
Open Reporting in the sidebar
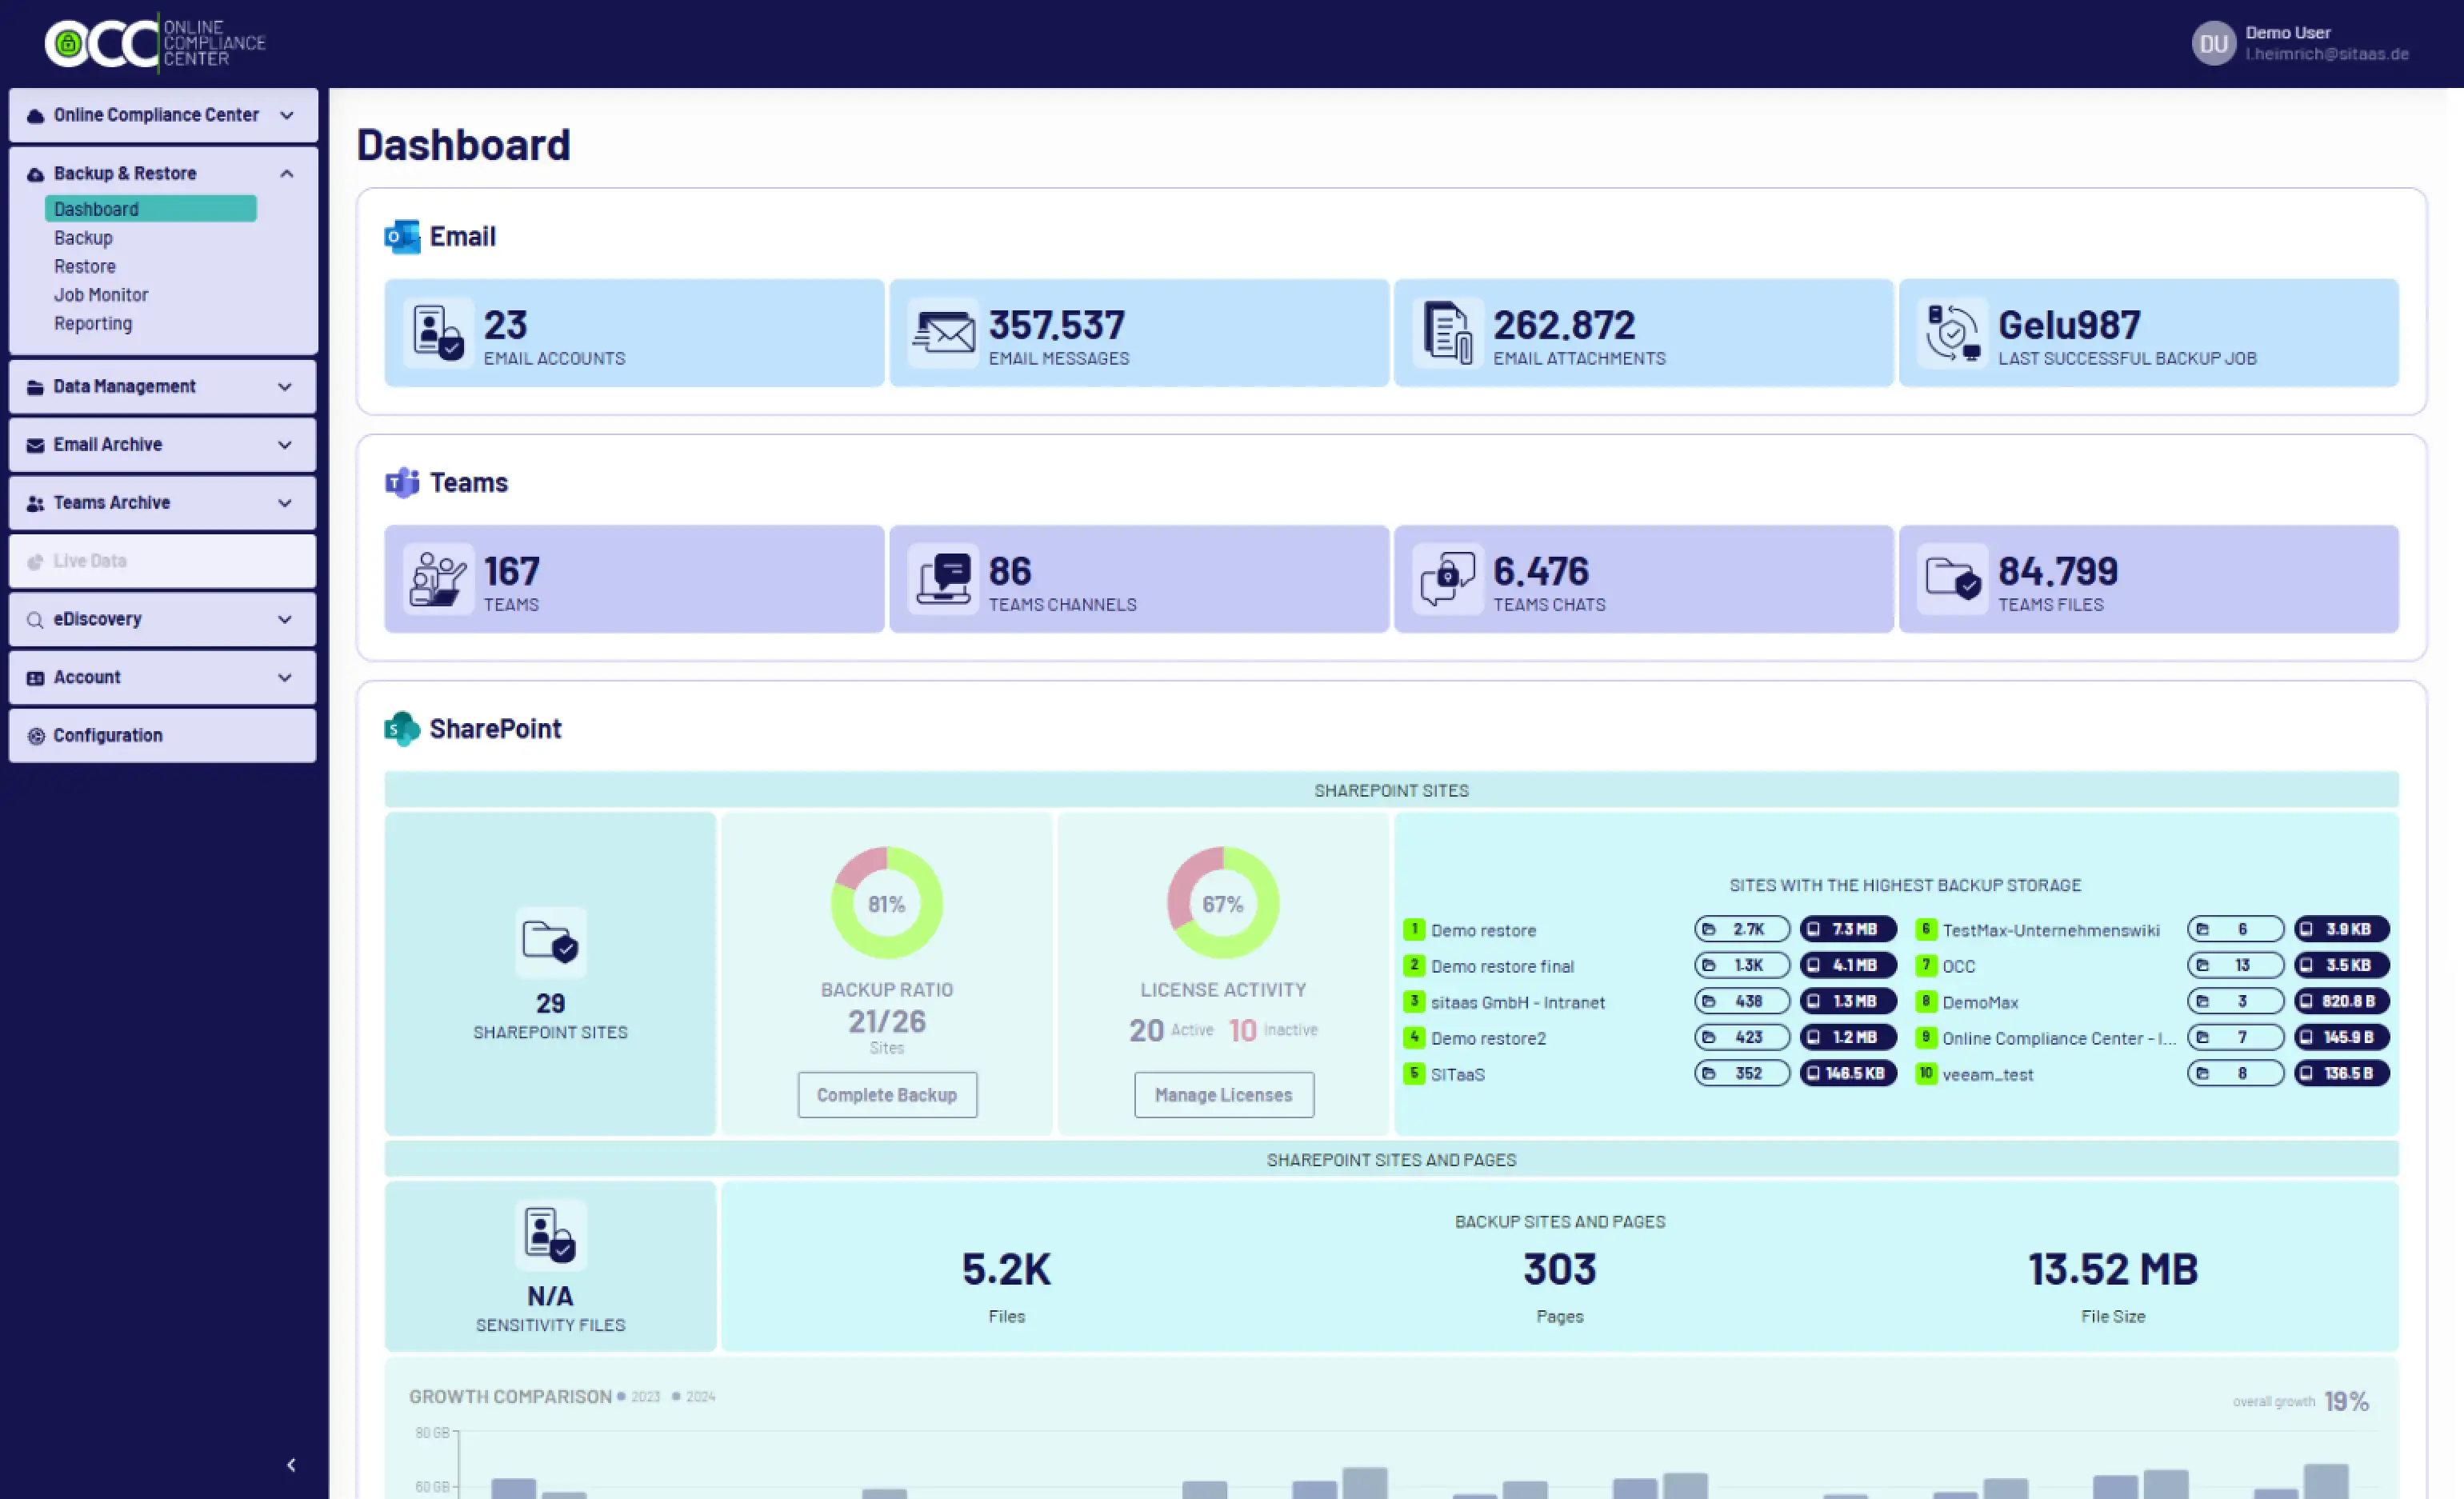tap(93, 323)
